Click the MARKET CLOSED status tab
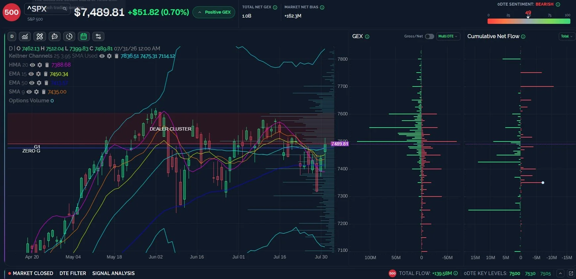 pyautogui.click(x=30, y=273)
